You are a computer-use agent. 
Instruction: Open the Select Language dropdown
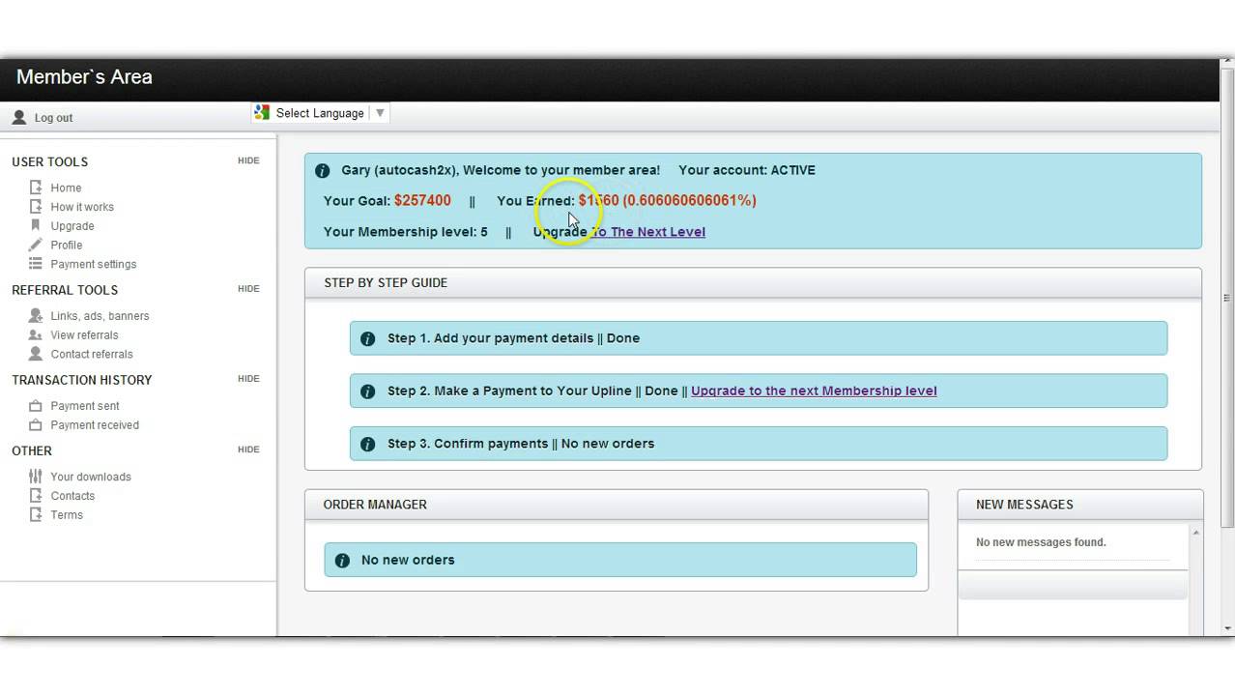coord(320,113)
